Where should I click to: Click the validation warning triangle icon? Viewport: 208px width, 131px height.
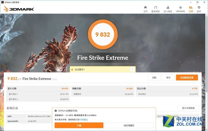pyautogui.click(x=72, y=70)
